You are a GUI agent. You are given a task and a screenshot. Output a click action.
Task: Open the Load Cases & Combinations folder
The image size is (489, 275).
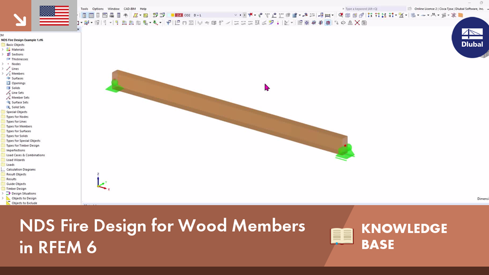point(26,155)
